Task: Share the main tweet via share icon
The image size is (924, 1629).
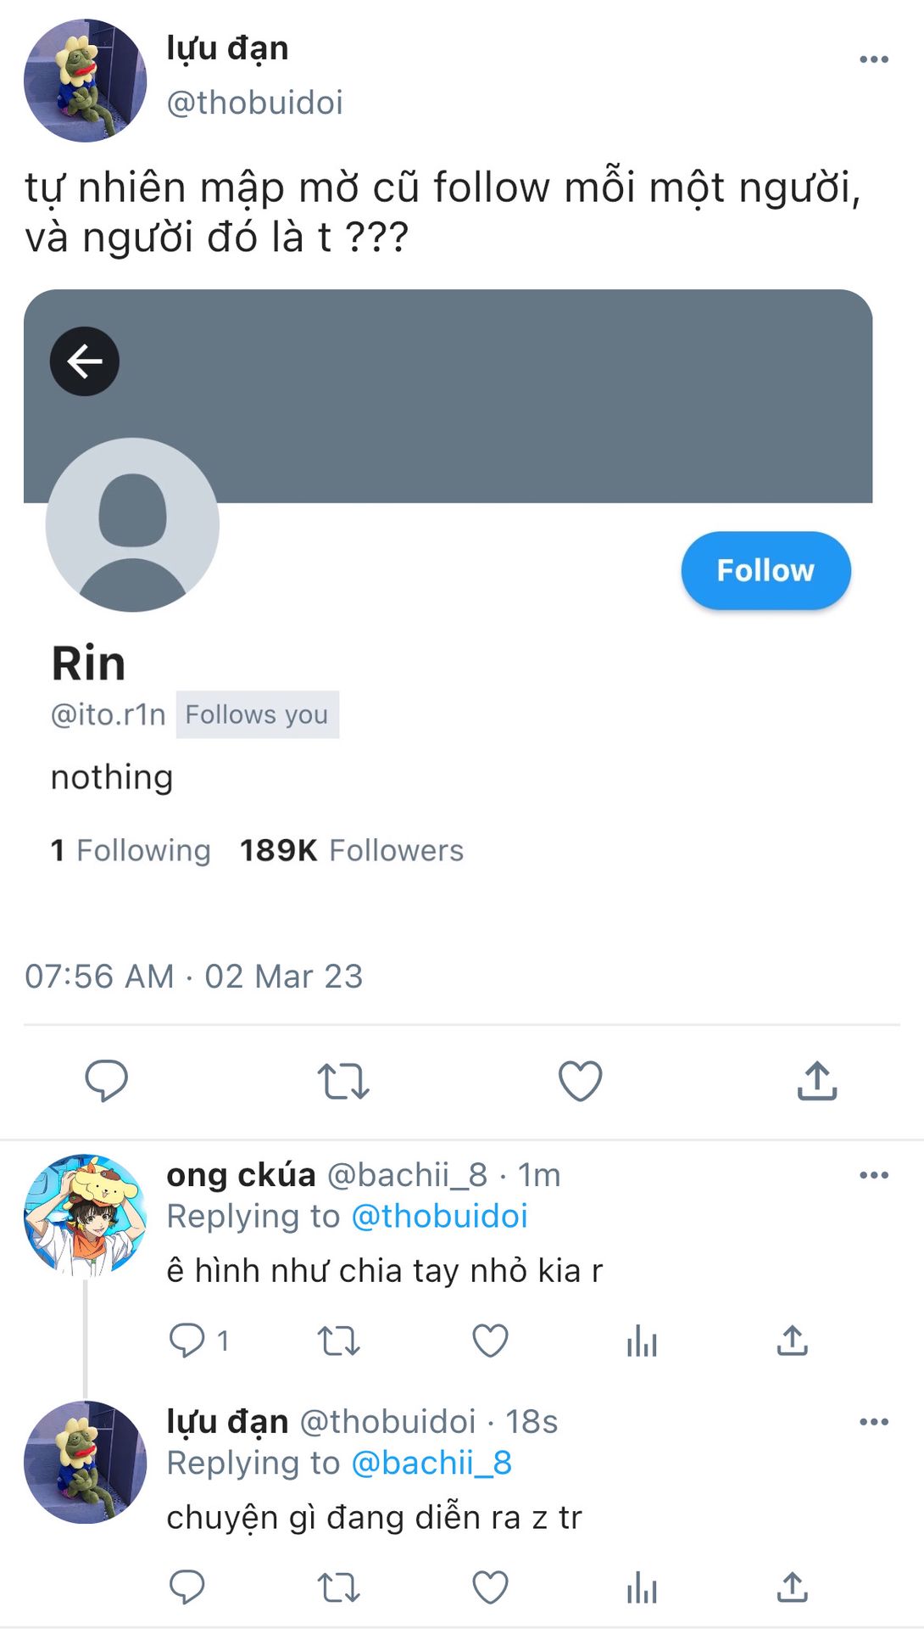Action: tap(817, 1081)
